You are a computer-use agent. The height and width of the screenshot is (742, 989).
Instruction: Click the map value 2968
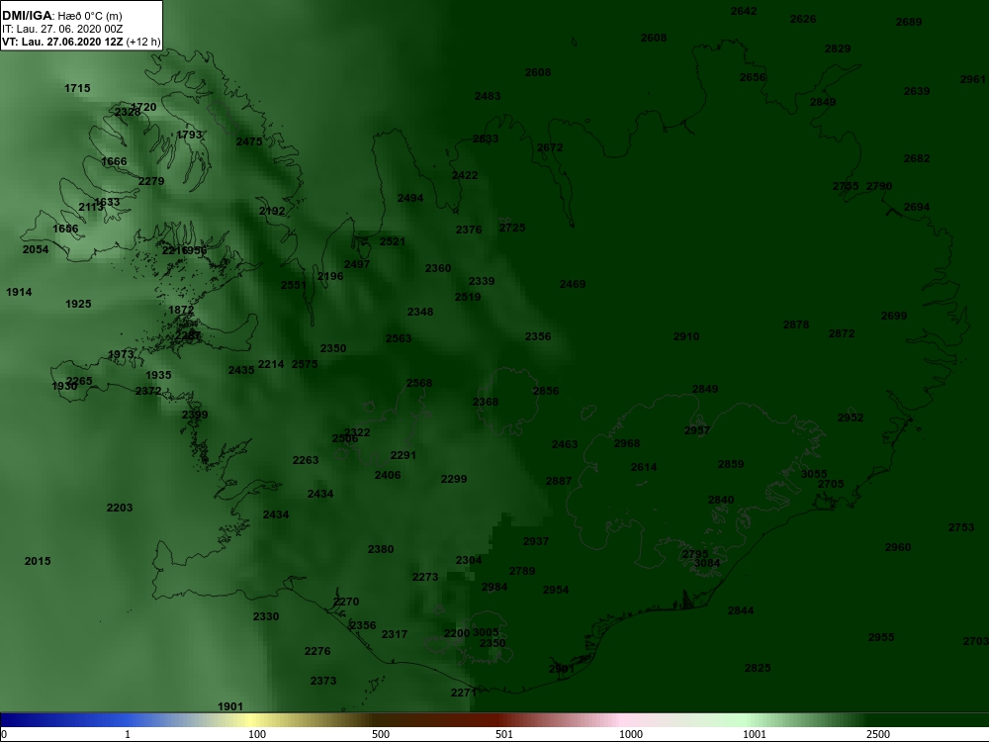click(x=627, y=443)
